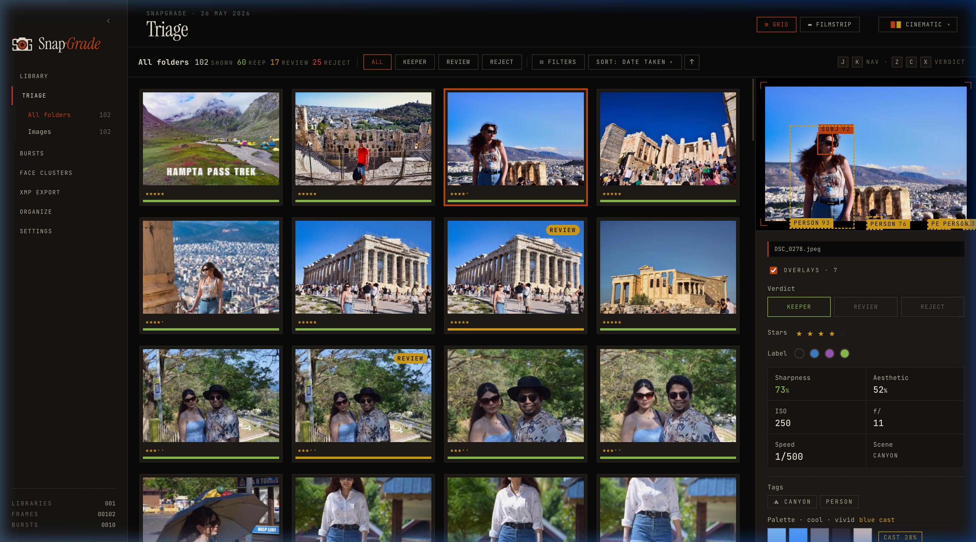The image size is (976, 542).
Task: Filter grid by the REJECT tab
Action: tap(502, 62)
